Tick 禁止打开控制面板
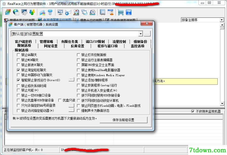227x155 pixels. (x=78, y=55)
